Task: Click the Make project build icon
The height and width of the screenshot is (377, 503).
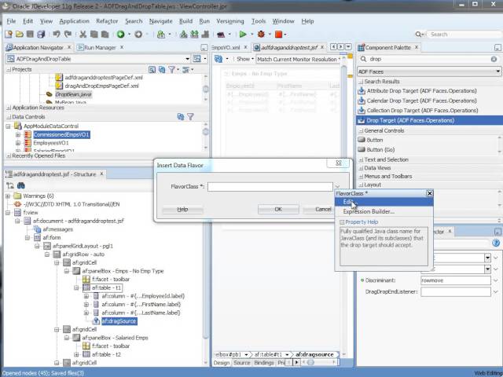Action: point(183,34)
